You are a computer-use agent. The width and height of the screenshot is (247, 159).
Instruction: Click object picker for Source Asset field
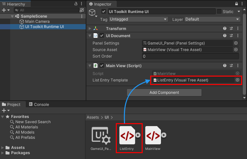pyautogui.click(x=236, y=50)
